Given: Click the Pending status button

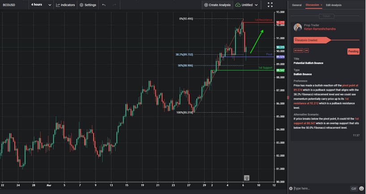Looking at the screenshot, I should point(353,51).
